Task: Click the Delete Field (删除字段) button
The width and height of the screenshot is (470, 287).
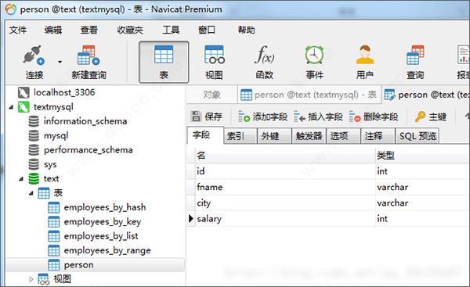Action: click(374, 117)
